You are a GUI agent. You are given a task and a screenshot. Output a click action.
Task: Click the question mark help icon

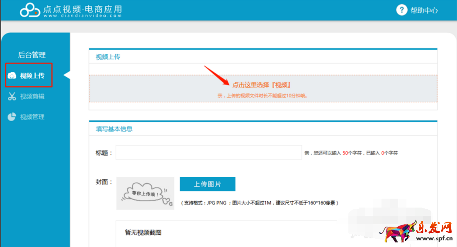point(401,10)
